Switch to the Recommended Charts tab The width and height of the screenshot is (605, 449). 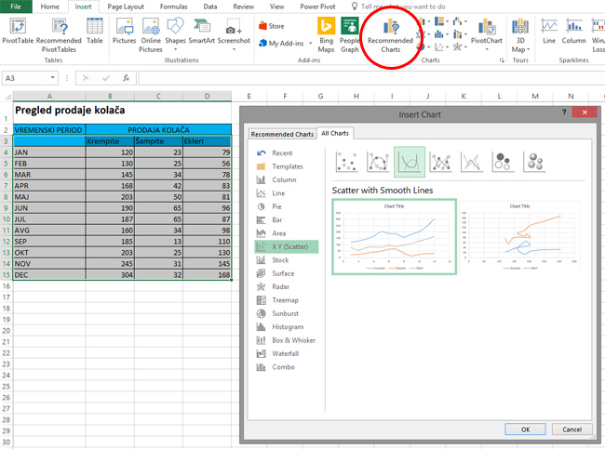point(281,134)
